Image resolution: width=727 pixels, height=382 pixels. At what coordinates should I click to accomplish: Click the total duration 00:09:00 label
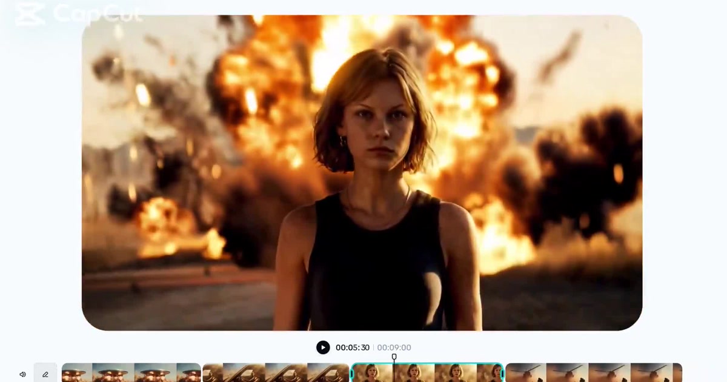(x=394, y=347)
